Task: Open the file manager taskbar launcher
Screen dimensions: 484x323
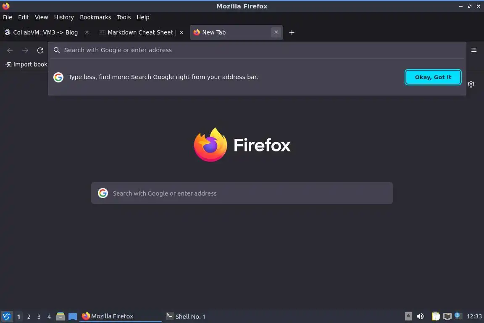Action: click(60, 317)
